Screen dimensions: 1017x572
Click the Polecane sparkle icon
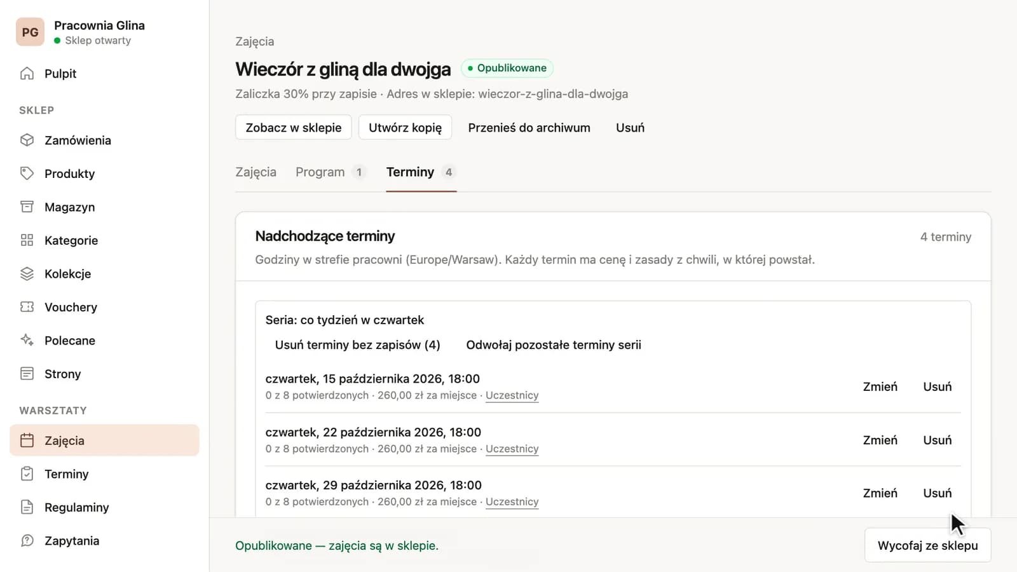click(27, 340)
